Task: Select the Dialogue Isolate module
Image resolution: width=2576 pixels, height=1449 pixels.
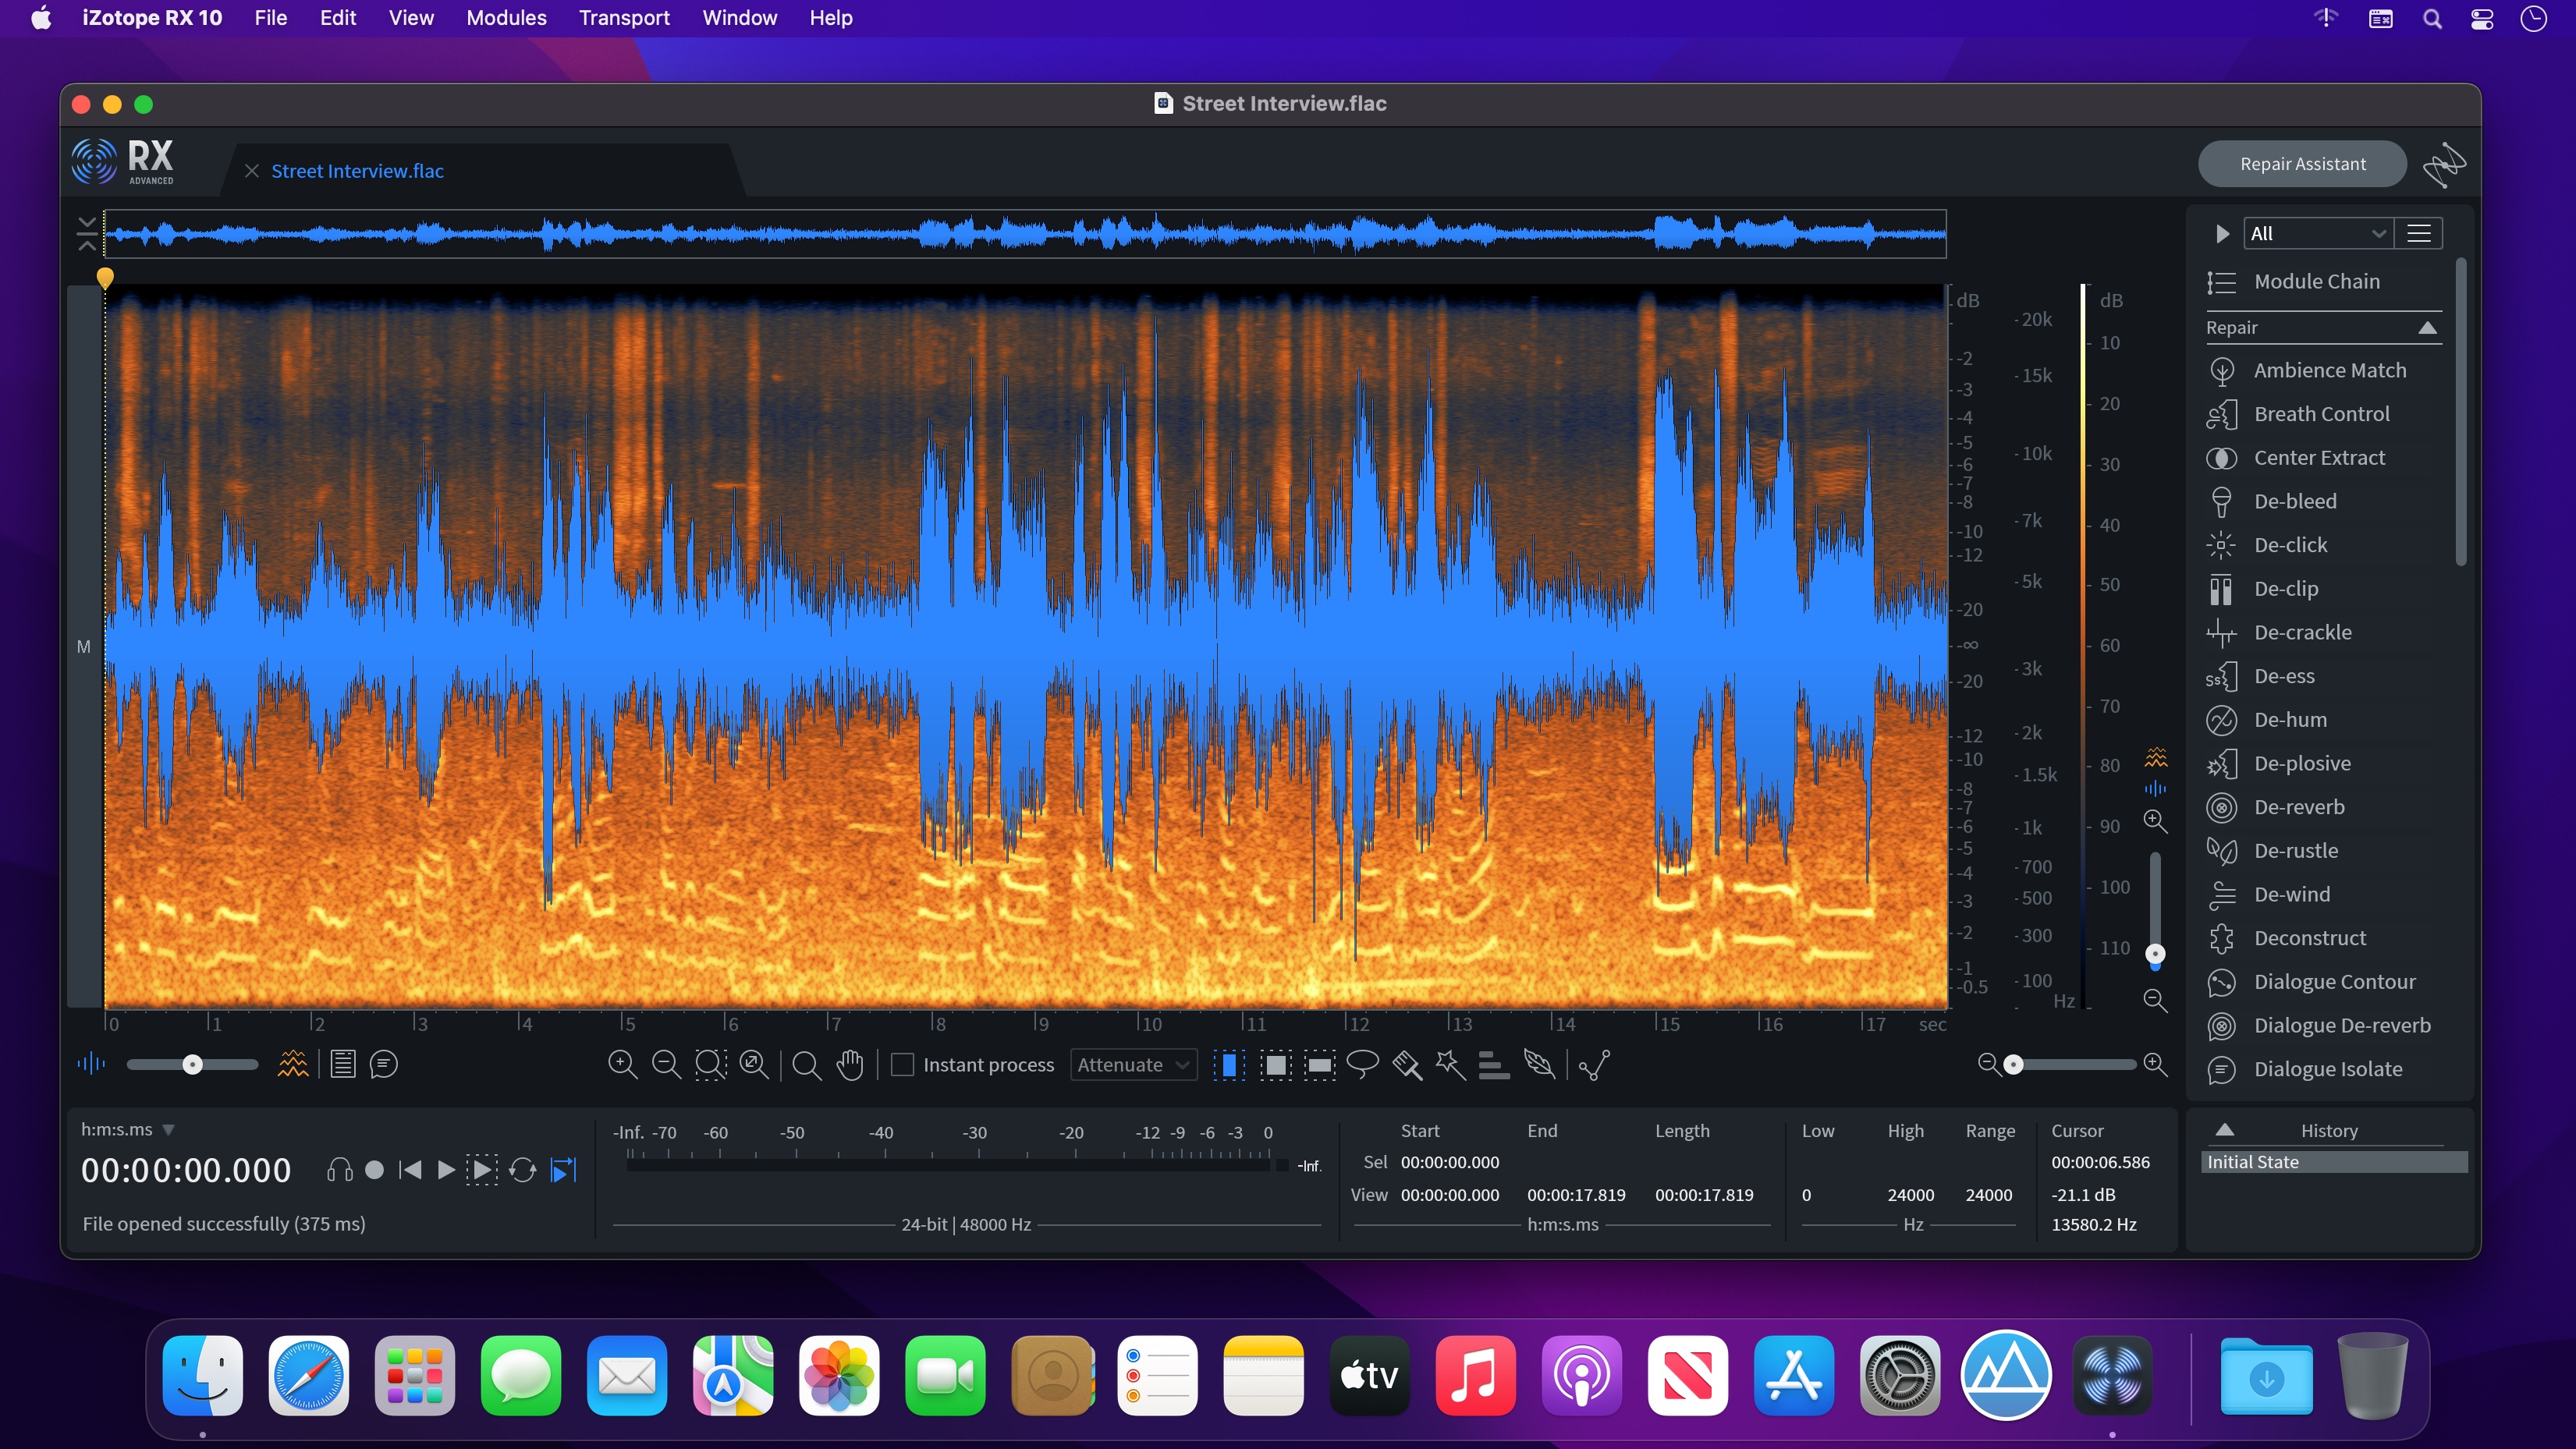Action: 2326,1067
